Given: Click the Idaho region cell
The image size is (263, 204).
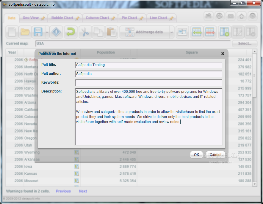Looking at the screenshot, I should click(x=29, y=88).
